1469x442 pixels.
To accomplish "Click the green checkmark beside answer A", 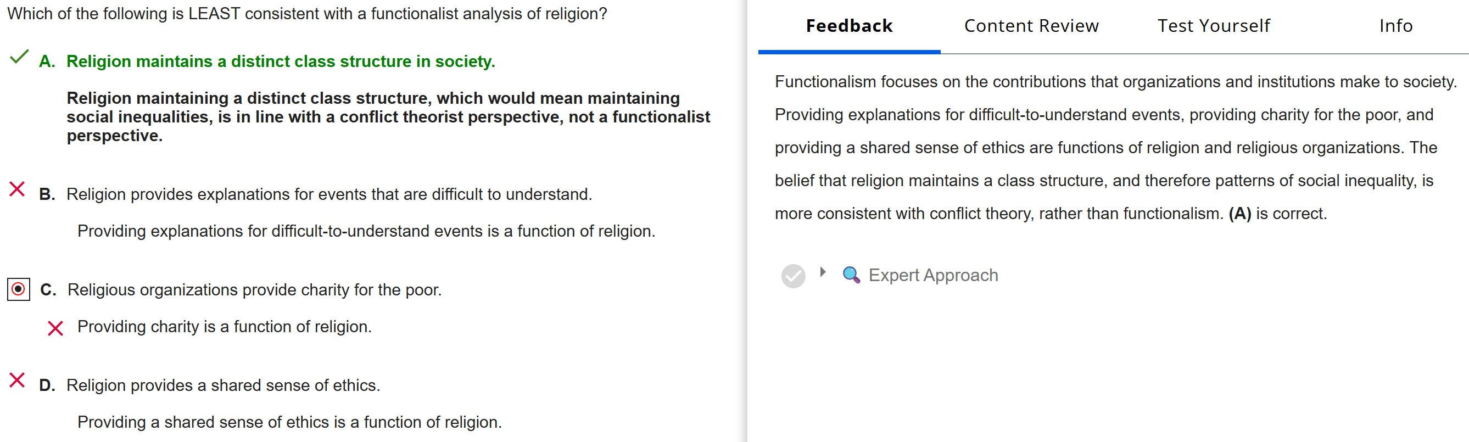I will tap(19, 57).
